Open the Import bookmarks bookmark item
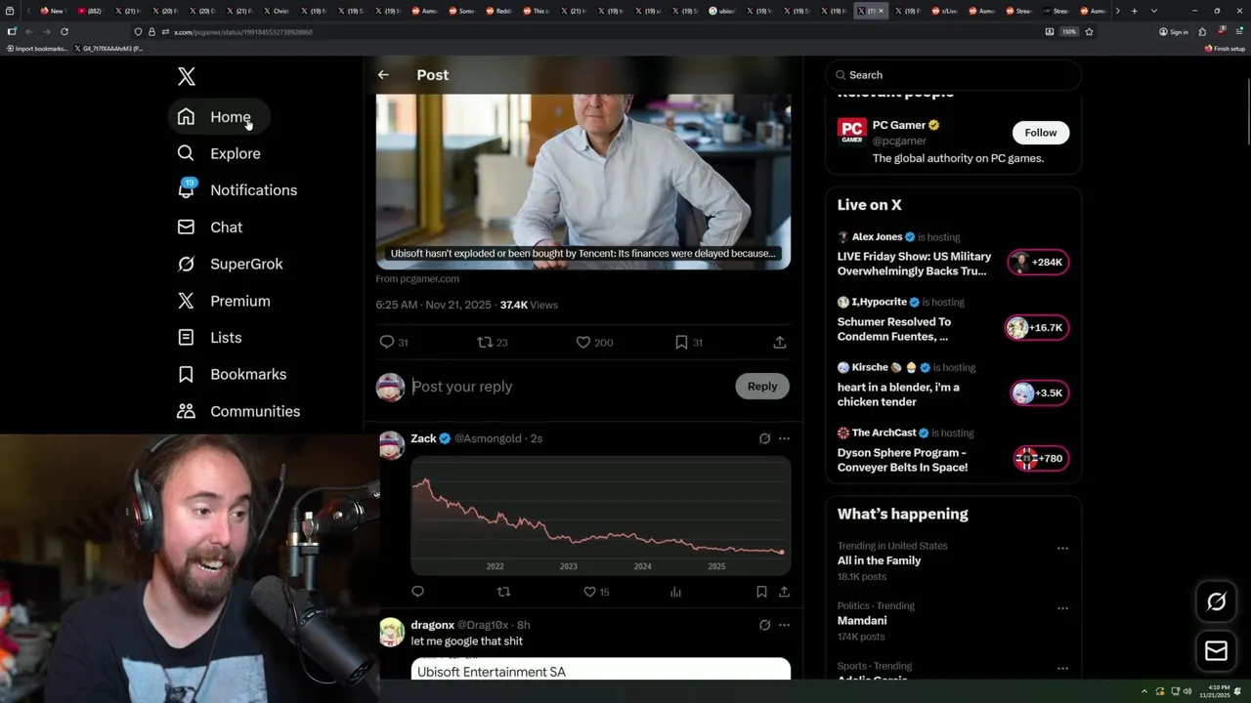The height and width of the screenshot is (703, 1251). click(x=36, y=48)
